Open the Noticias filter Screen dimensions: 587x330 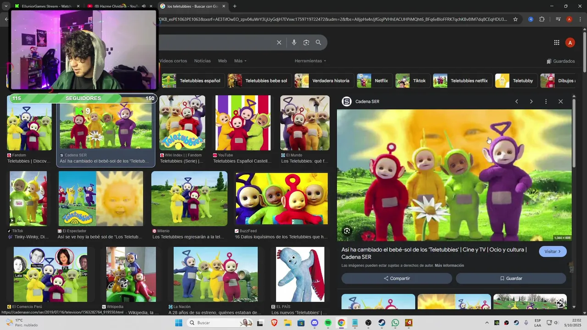[202, 61]
